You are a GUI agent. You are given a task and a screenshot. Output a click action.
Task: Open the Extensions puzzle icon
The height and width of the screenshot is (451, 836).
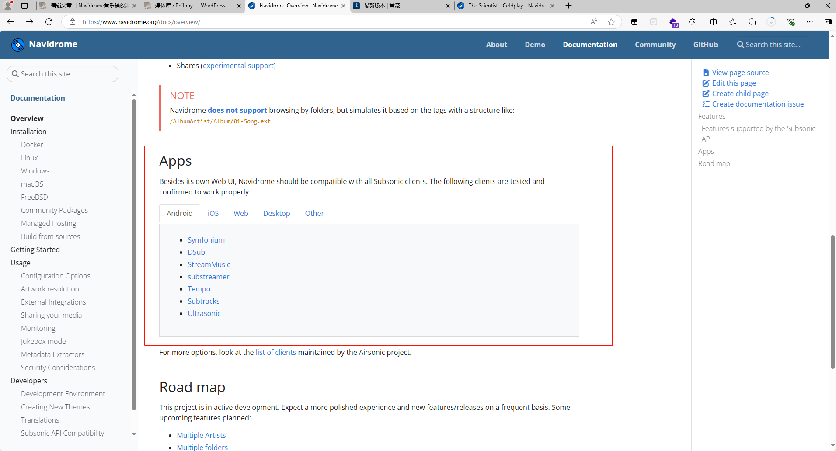tap(692, 22)
